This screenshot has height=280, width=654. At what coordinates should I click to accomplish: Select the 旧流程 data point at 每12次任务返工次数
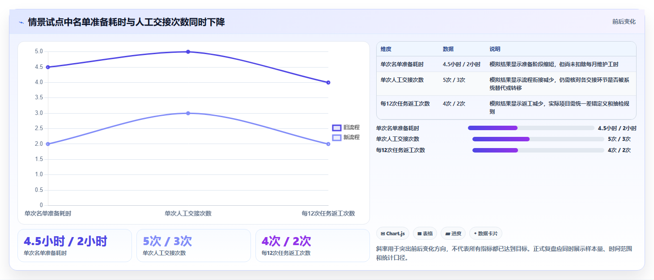coord(328,82)
